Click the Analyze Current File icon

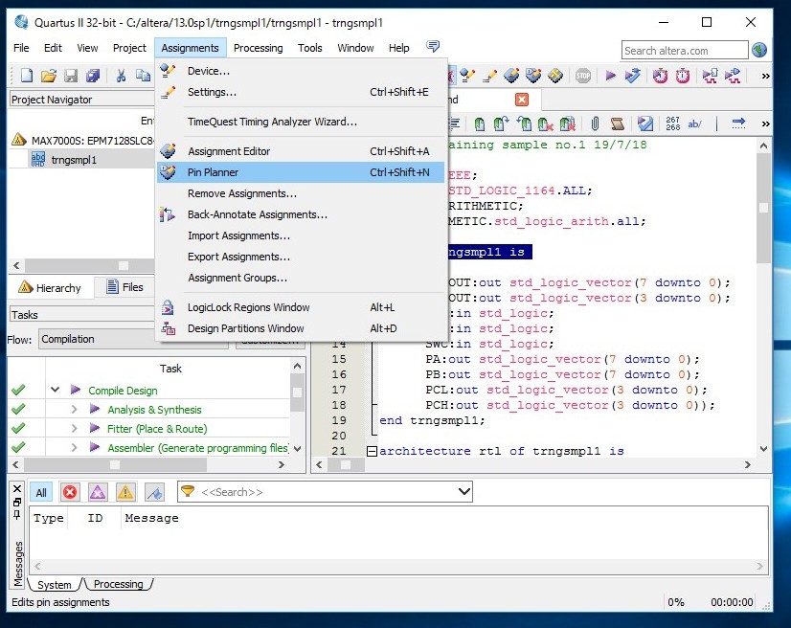[644, 123]
